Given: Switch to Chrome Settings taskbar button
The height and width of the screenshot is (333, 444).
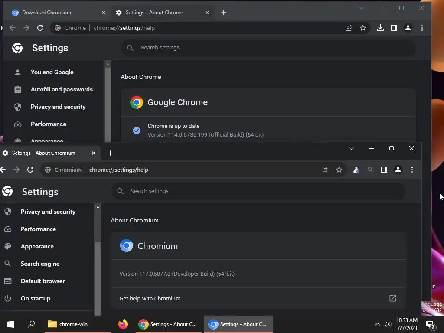Looking at the screenshot, I should 168,324.
